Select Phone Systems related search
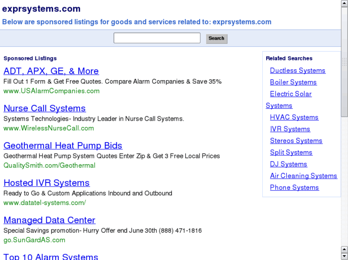 [294, 187]
